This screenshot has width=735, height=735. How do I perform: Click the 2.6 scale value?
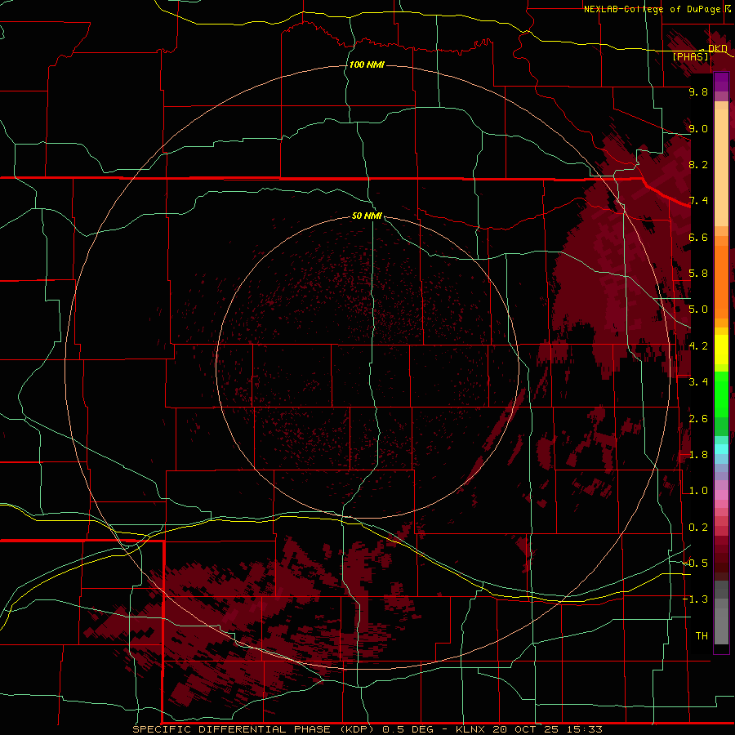click(x=698, y=419)
